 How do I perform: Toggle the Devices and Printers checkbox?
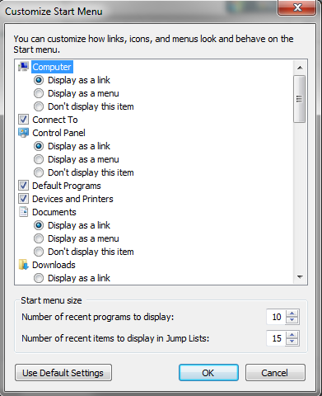point(23,199)
